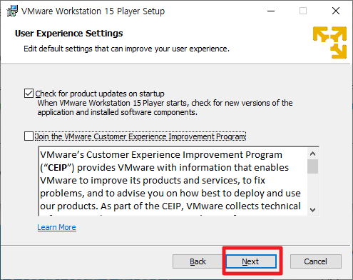Open the Learn More link
353x280 pixels.
[x=56, y=227]
